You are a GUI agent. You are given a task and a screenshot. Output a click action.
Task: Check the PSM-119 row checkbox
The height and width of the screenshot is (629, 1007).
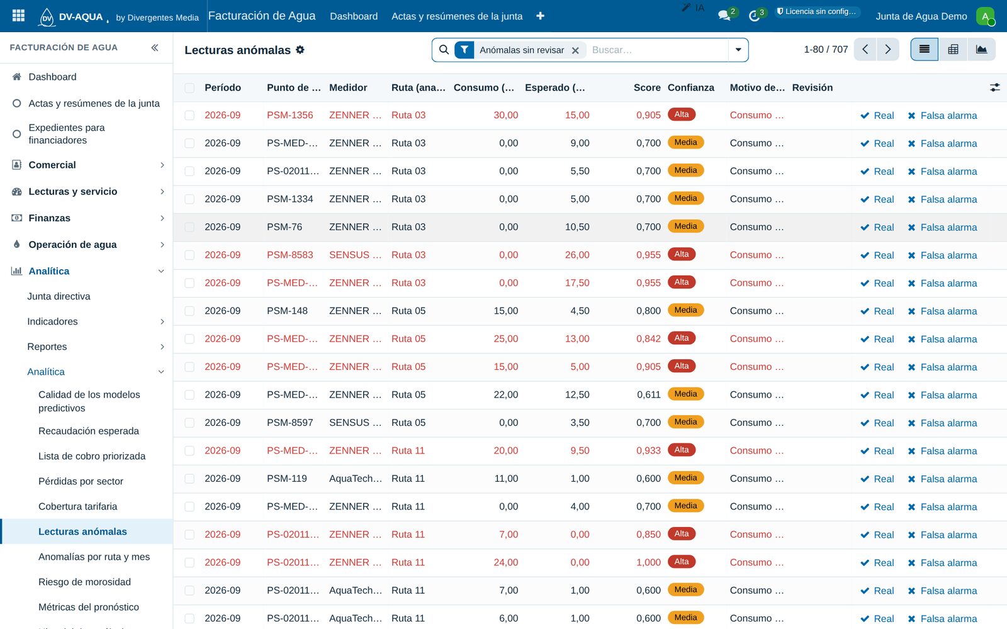pos(189,479)
